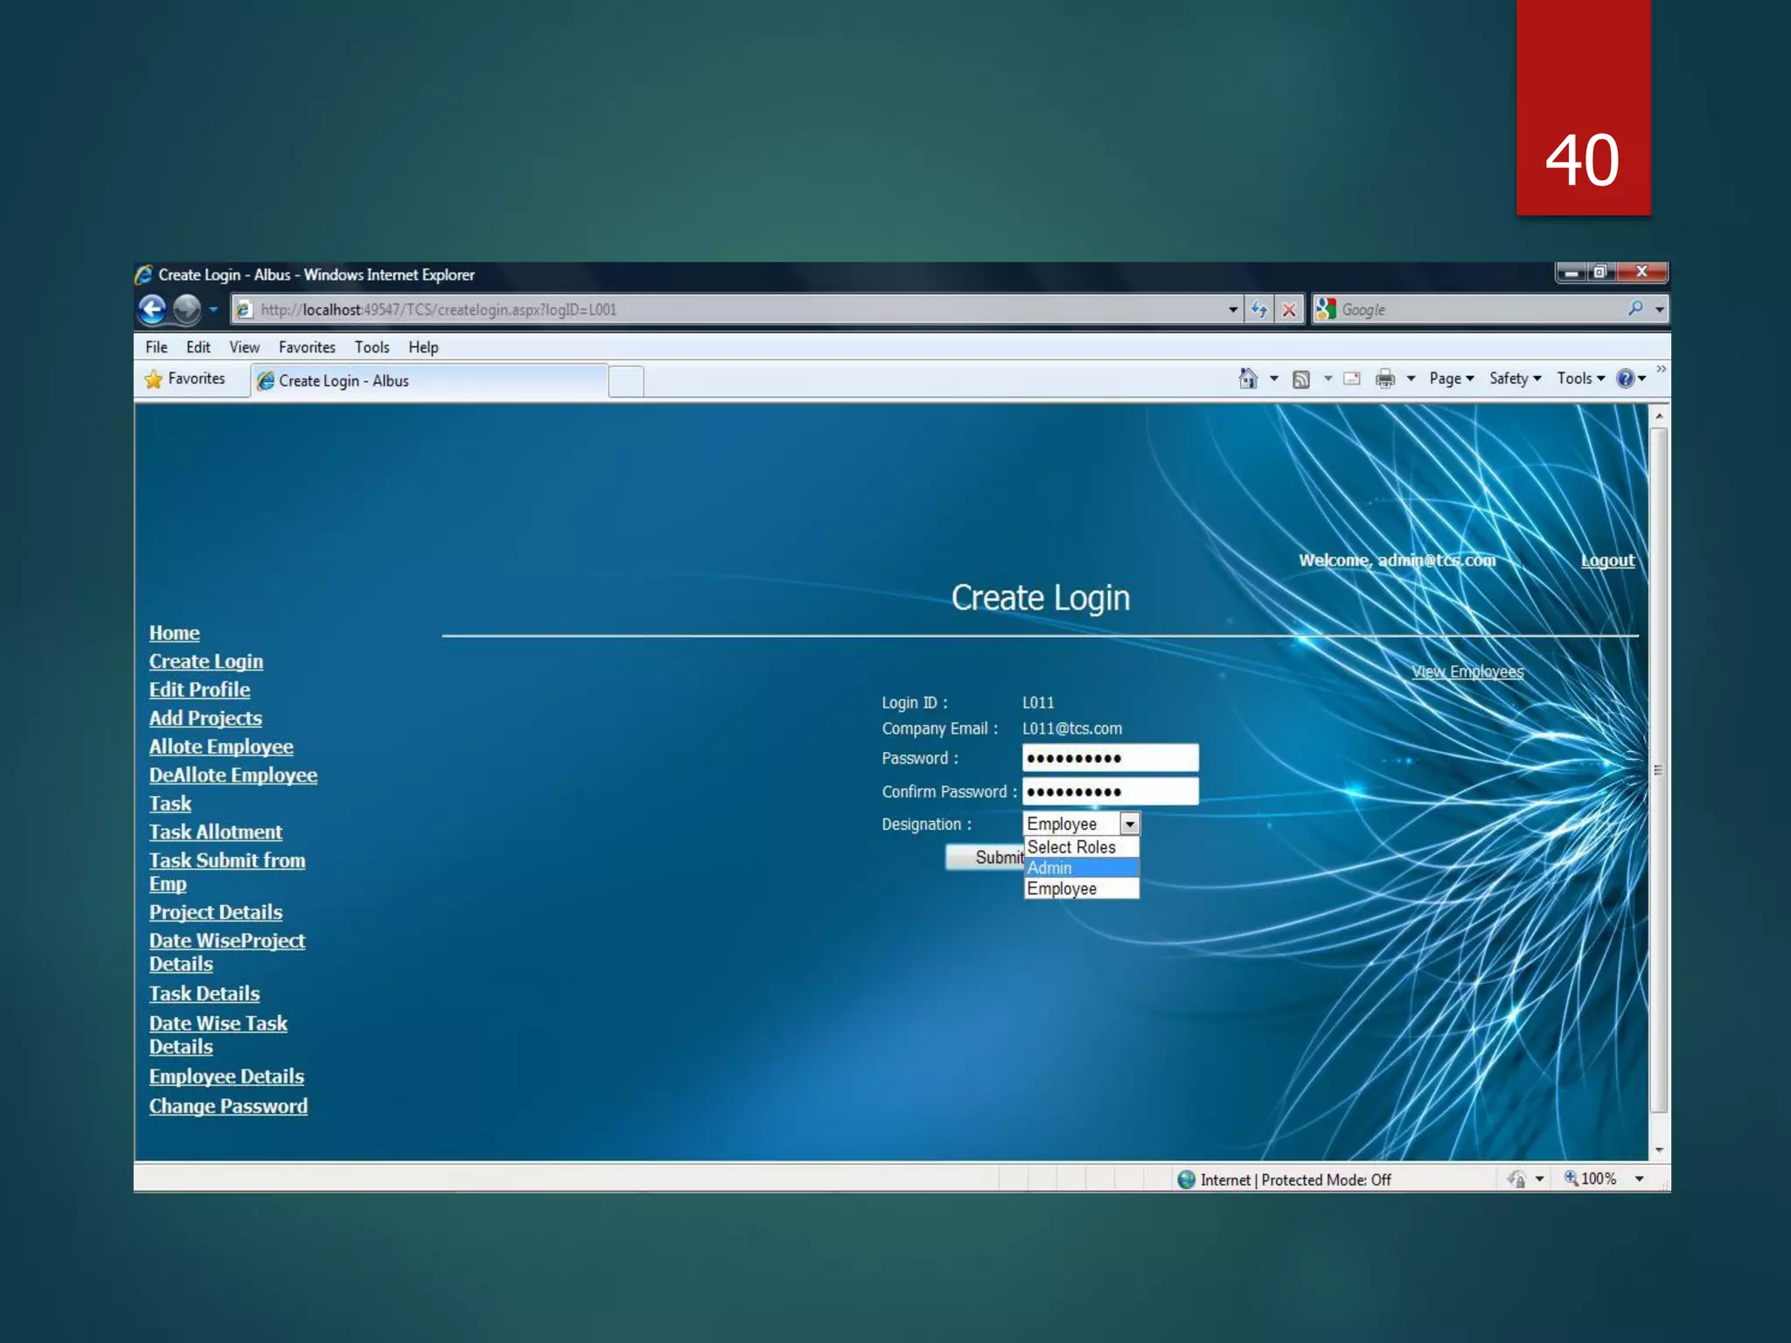Screen dimensions: 1791x1343
Task: Click the search magnifier icon
Action: [1634, 309]
